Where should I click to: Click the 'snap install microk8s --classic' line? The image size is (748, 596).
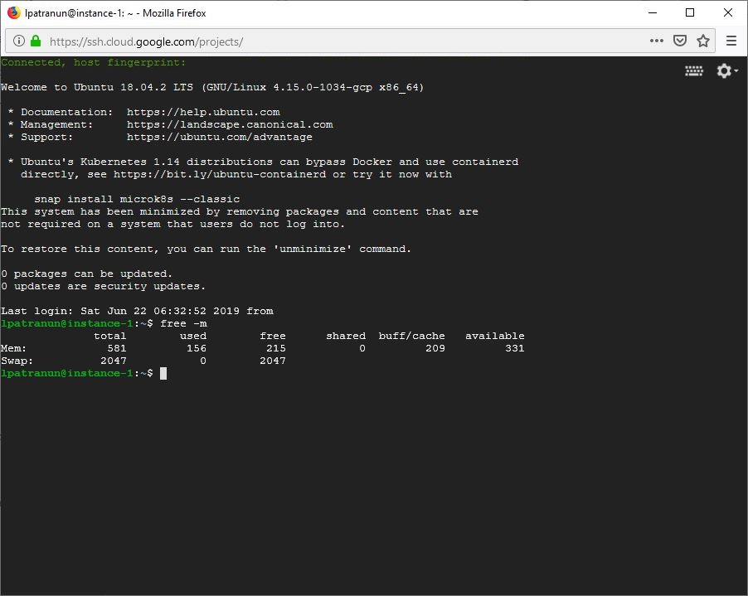click(137, 199)
